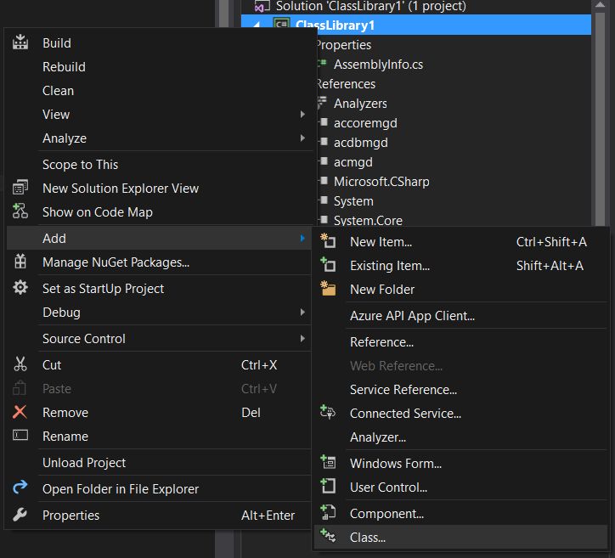
Task: Click the C# project icon beside ClassLibrary1
Action: 282,25
